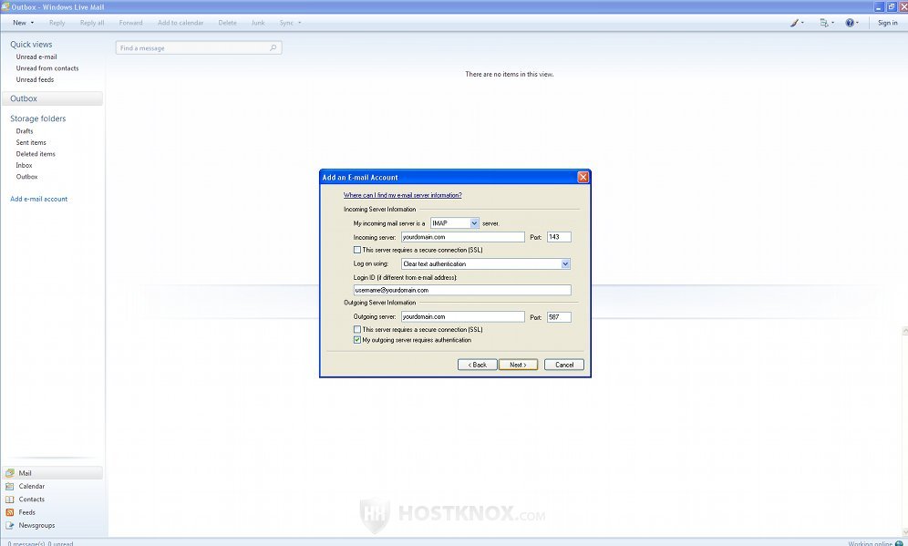Select Unread feeds quick view
The image size is (908, 546).
click(35, 79)
